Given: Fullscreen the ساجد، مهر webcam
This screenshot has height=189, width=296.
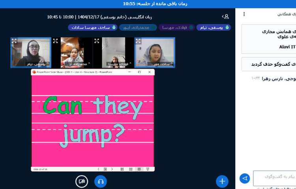Looking at the screenshot, I should click(x=138, y=41).
